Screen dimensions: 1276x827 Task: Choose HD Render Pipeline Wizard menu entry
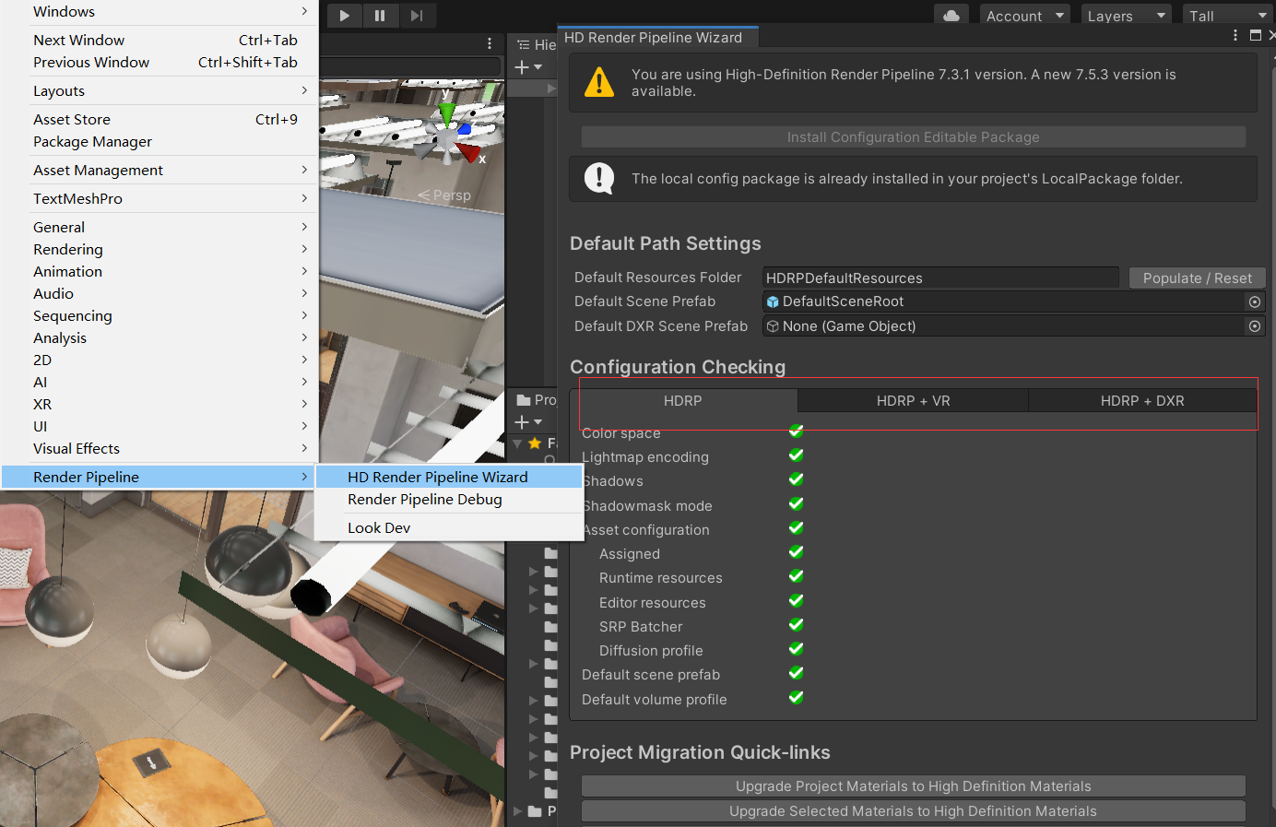click(x=449, y=477)
